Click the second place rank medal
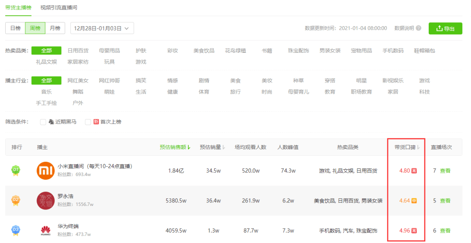Screen dimensions: 471x243 pyautogui.click(x=16, y=200)
